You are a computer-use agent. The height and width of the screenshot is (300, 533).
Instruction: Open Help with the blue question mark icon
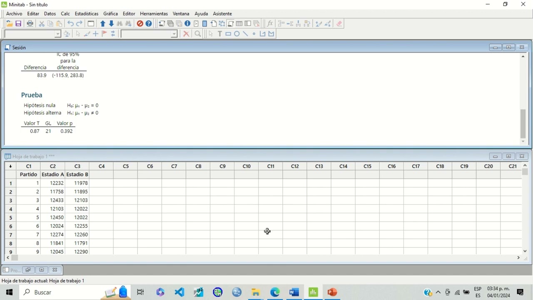coord(149,24)
